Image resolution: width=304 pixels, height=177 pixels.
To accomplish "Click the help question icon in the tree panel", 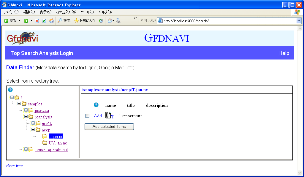I will point(10,90).
